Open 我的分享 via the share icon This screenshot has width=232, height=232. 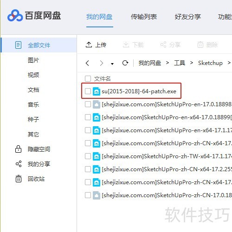coord(19,164)
